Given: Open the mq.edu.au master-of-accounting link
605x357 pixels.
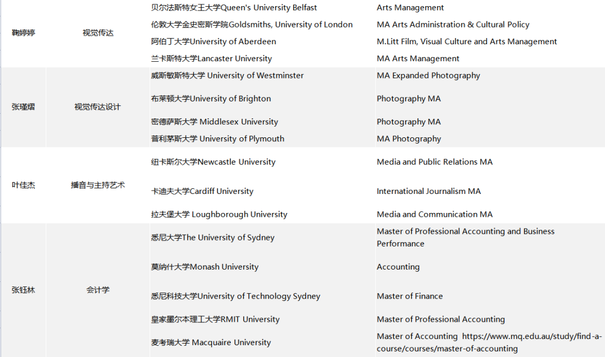Looking at the screenshot, I should click(489, 343).
